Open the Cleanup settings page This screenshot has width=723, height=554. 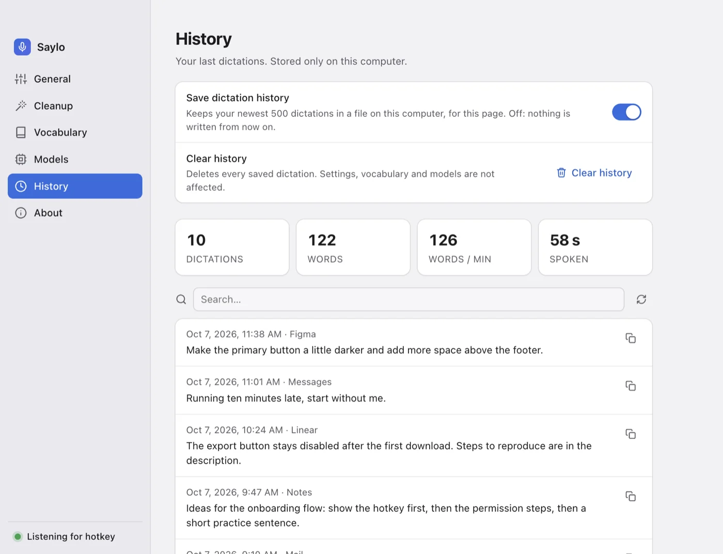pyautogui.click(x=75, y=106)
